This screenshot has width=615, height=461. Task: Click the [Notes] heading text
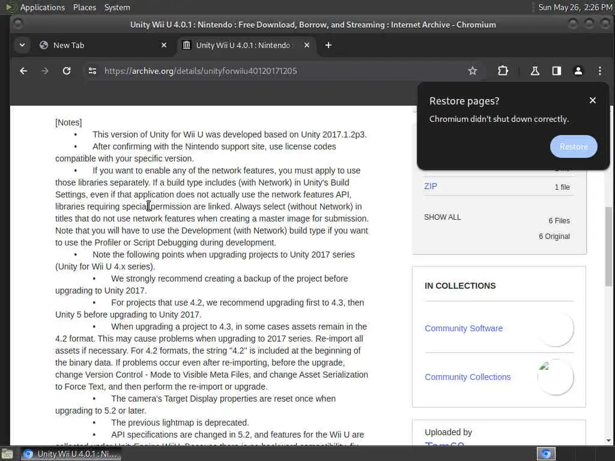click(68, 122)
